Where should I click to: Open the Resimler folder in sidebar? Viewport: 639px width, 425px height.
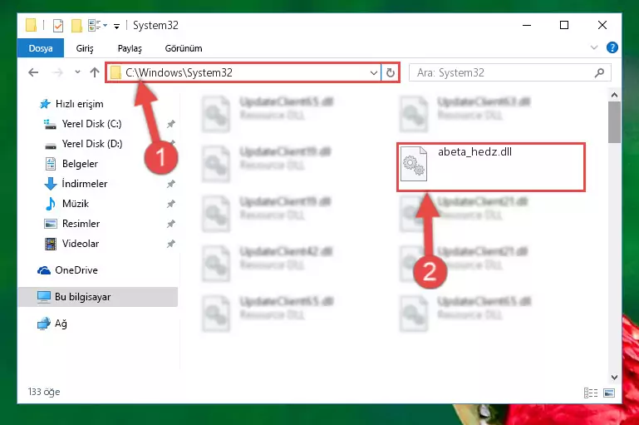click(81, 224)
